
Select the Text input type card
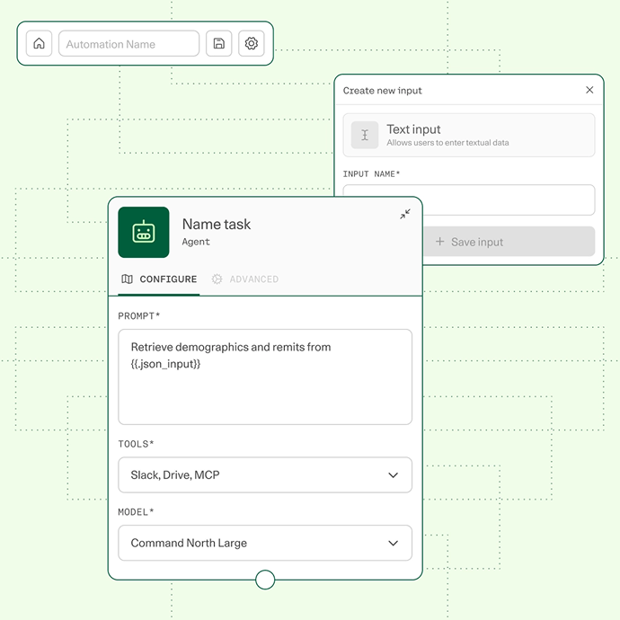(x=469, y=135)
